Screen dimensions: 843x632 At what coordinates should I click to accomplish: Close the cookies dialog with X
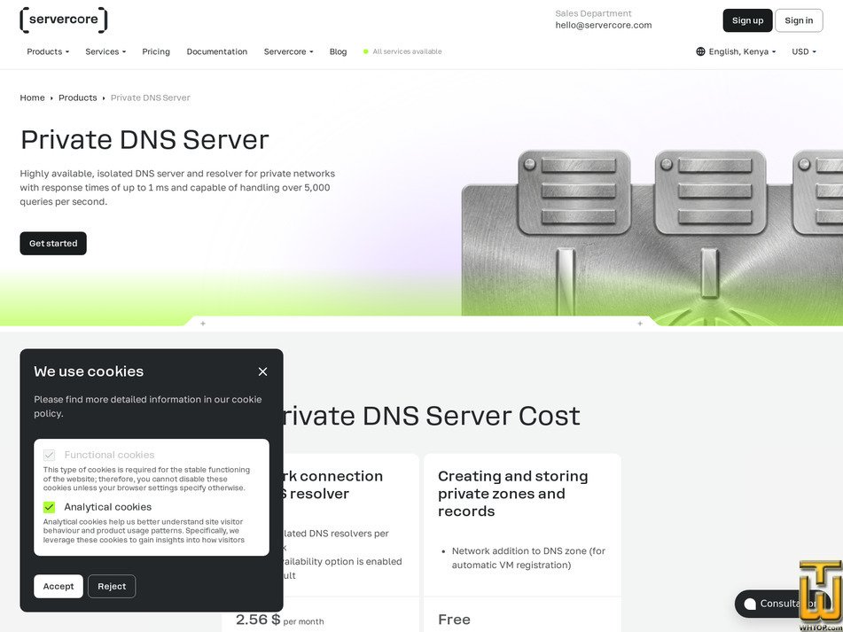[262, 371]
